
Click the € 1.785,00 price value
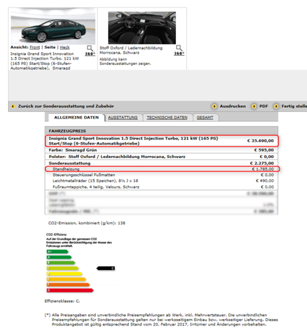[x=263, y=169]
